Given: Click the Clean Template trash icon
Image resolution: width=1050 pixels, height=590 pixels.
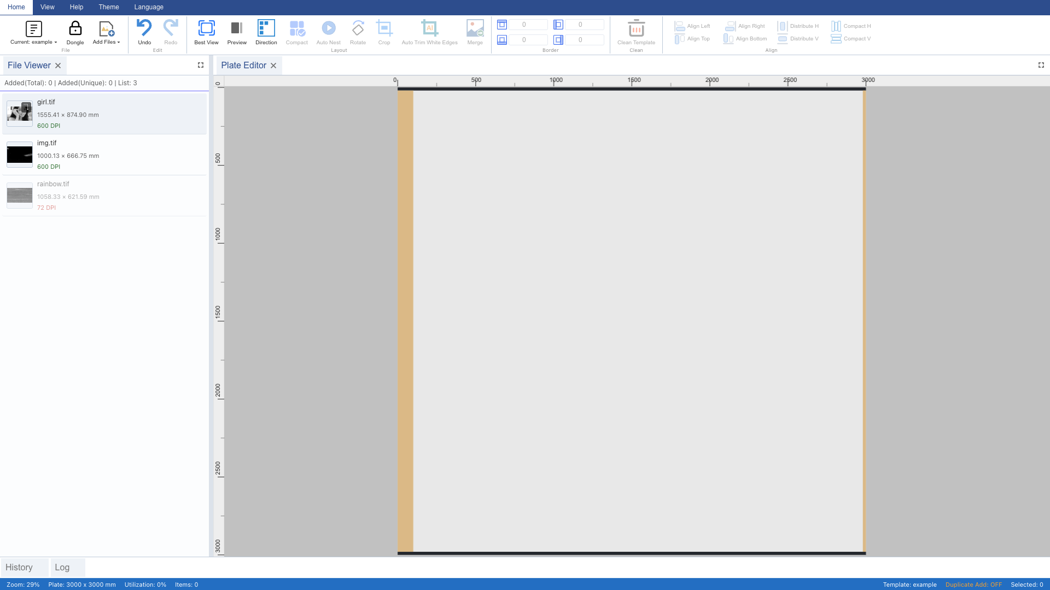Looking at the screenshot, I should click(x=636, y=28).
